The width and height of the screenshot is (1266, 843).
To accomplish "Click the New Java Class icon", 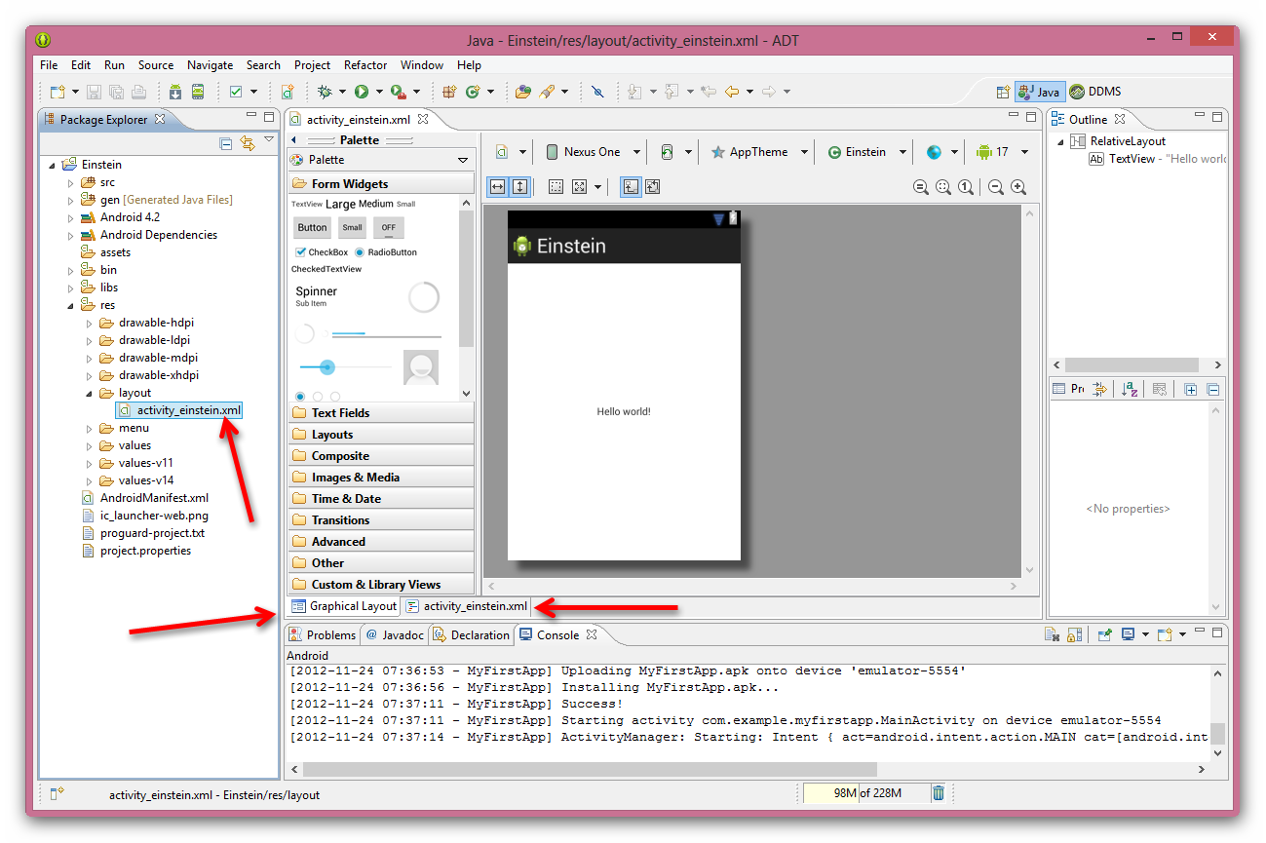I will tap(473, 92).
